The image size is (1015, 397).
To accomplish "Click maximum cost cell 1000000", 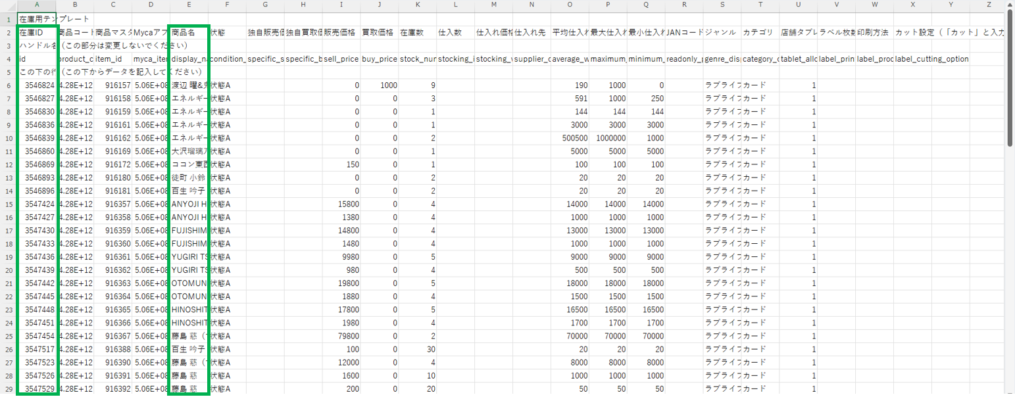I will (608, 138).
